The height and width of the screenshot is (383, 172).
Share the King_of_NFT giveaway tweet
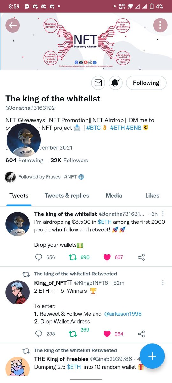(141, 334)
